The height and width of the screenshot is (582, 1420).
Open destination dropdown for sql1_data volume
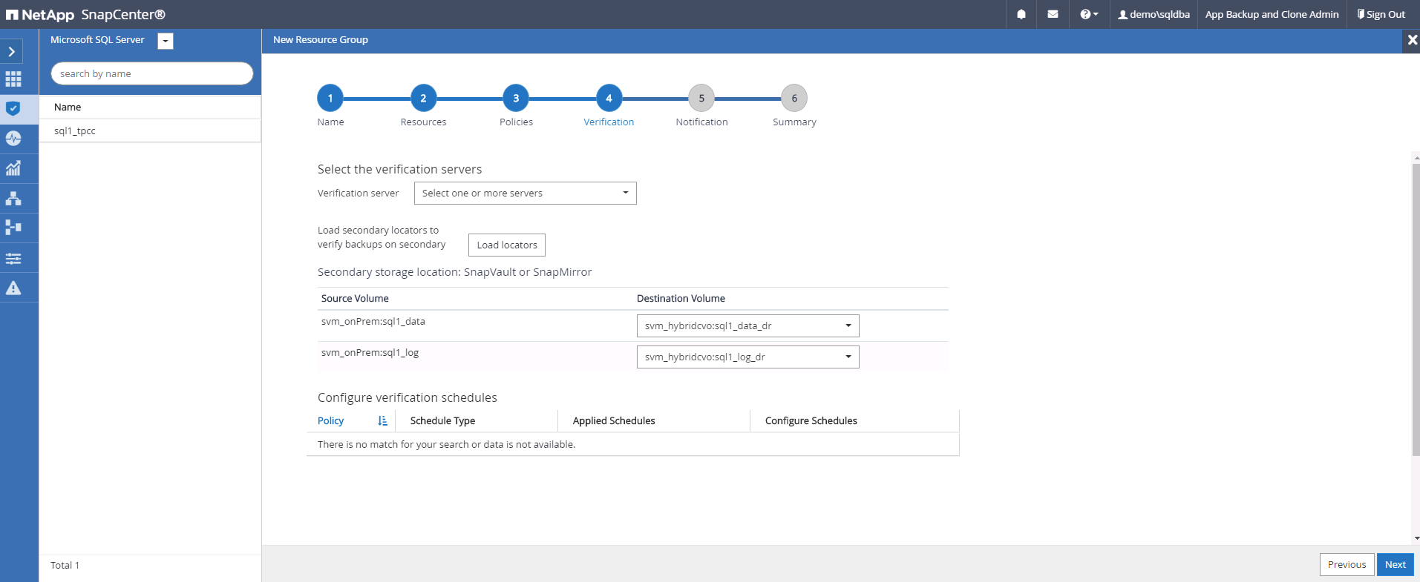[748, 326]
